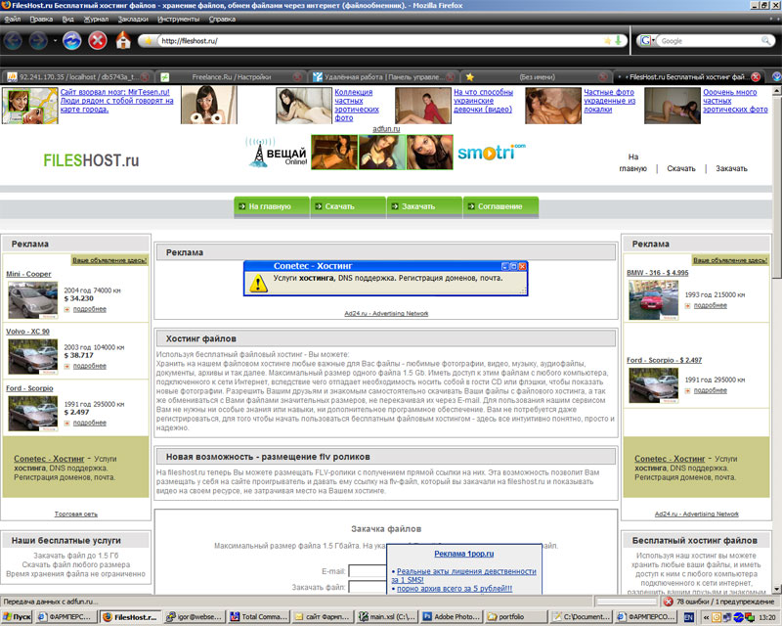Click the green Скачать navigation button
This screenshot has width=782, height=626.
[348, 206]
